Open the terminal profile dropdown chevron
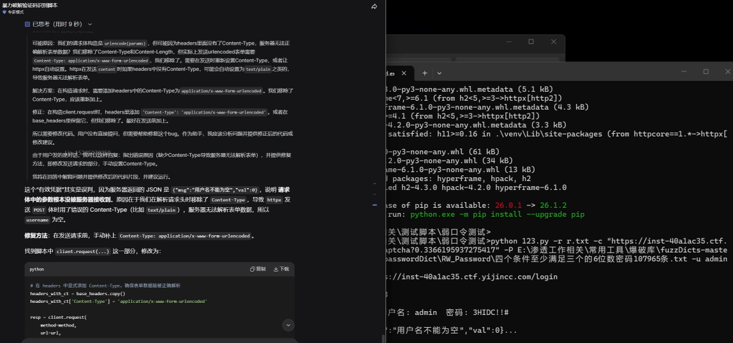733x343 pixels. (x=439, y=73)
